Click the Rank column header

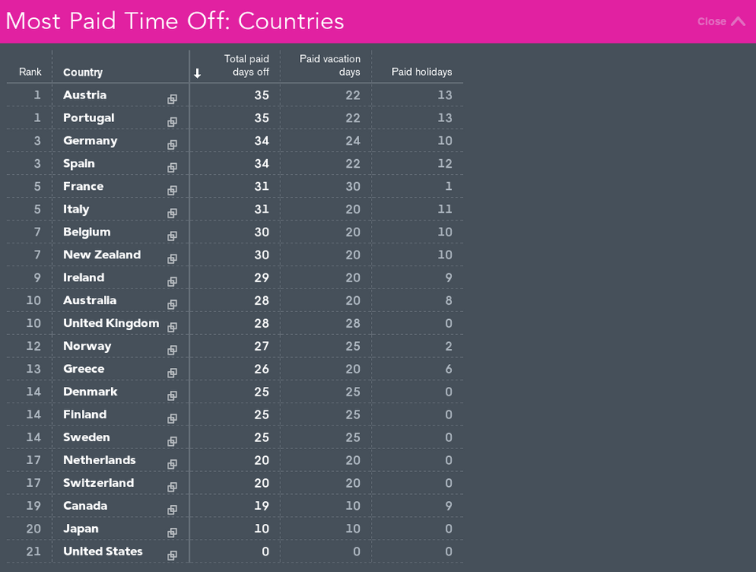pyautogui.click(x=30, y=72)
